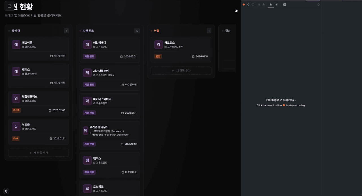Viewport: 362px width, 196px height.
Task: Click 마감일 미정 text on 에고이즘 card
Action: pyautogui.click(x=60, y=56)
